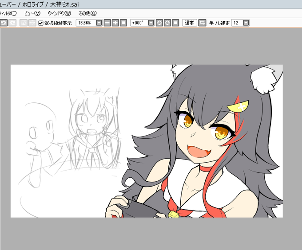The width and height of the screenshot is (302, 250).
Task: Open the rotation angle dropdown arrow
Action: [151, 23]
